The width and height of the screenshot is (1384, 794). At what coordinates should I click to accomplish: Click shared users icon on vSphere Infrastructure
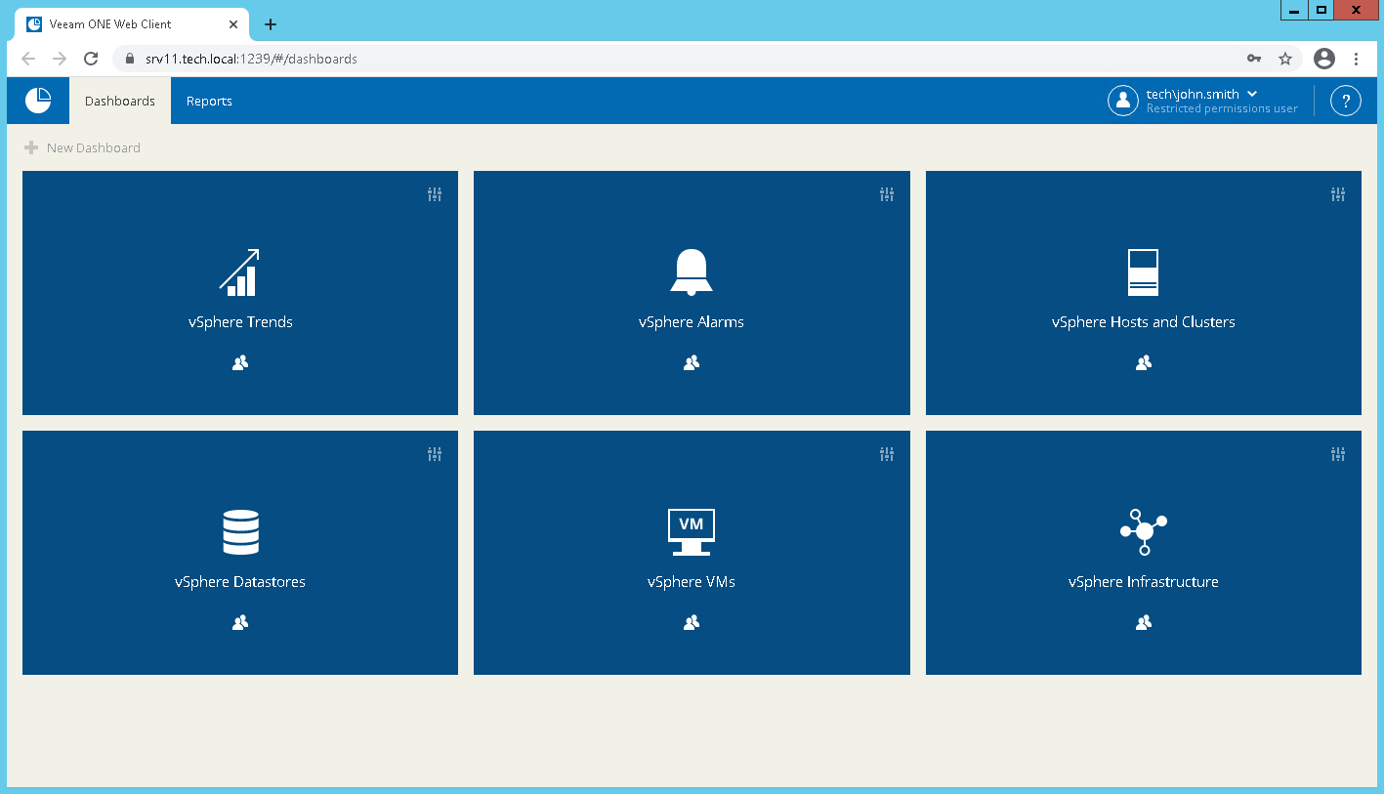coord(1144,622)
